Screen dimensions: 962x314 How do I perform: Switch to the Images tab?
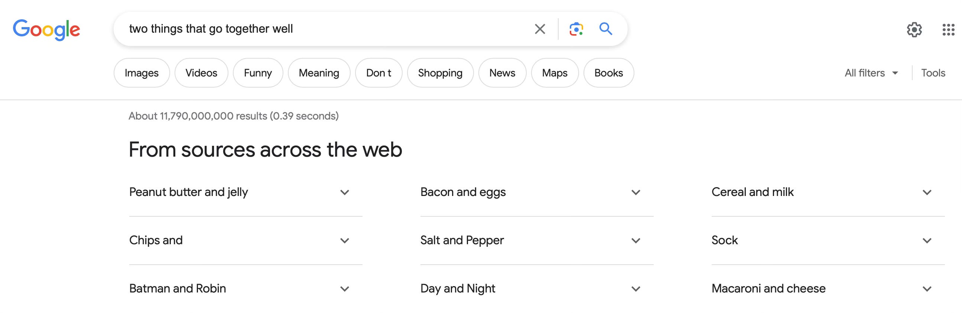142,73
